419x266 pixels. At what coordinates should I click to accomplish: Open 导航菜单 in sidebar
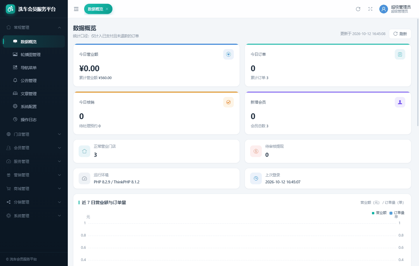click(34, 68)
